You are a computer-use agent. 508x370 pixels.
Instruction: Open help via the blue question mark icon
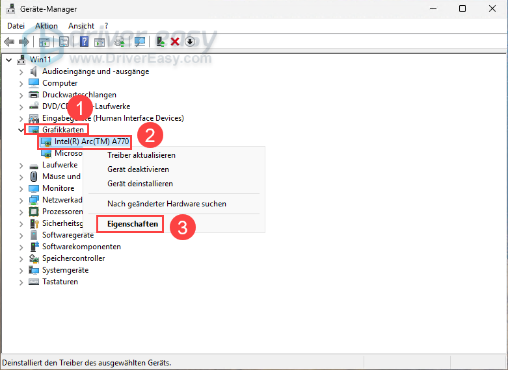84,42
